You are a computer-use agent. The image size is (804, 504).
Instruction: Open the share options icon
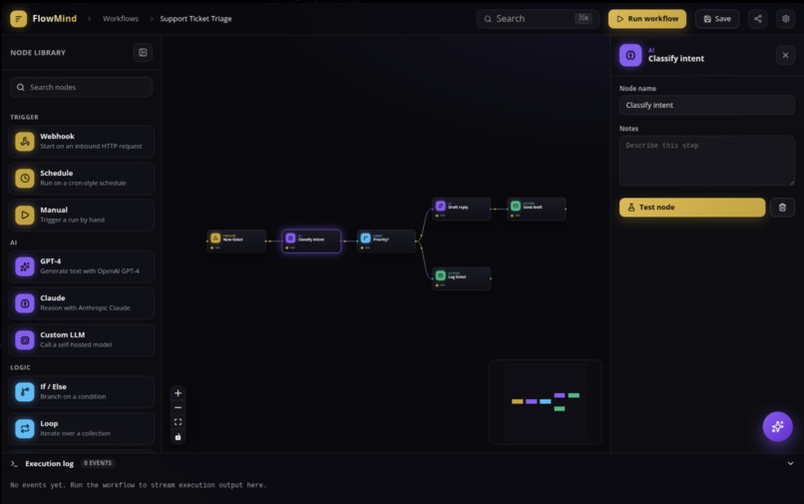pos(757,19)
